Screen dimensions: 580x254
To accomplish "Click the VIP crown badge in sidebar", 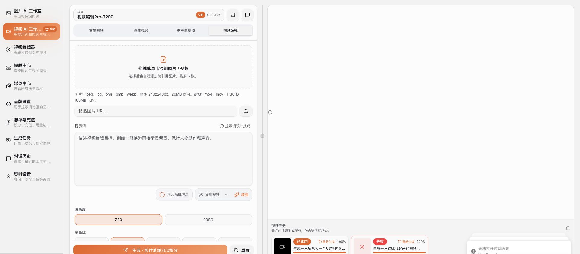I will tap(50, 29).
